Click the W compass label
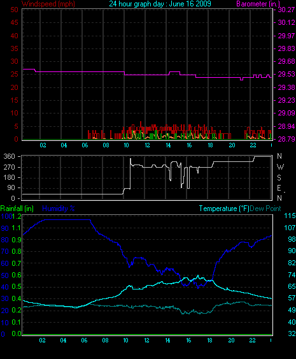 click(280, 167)
